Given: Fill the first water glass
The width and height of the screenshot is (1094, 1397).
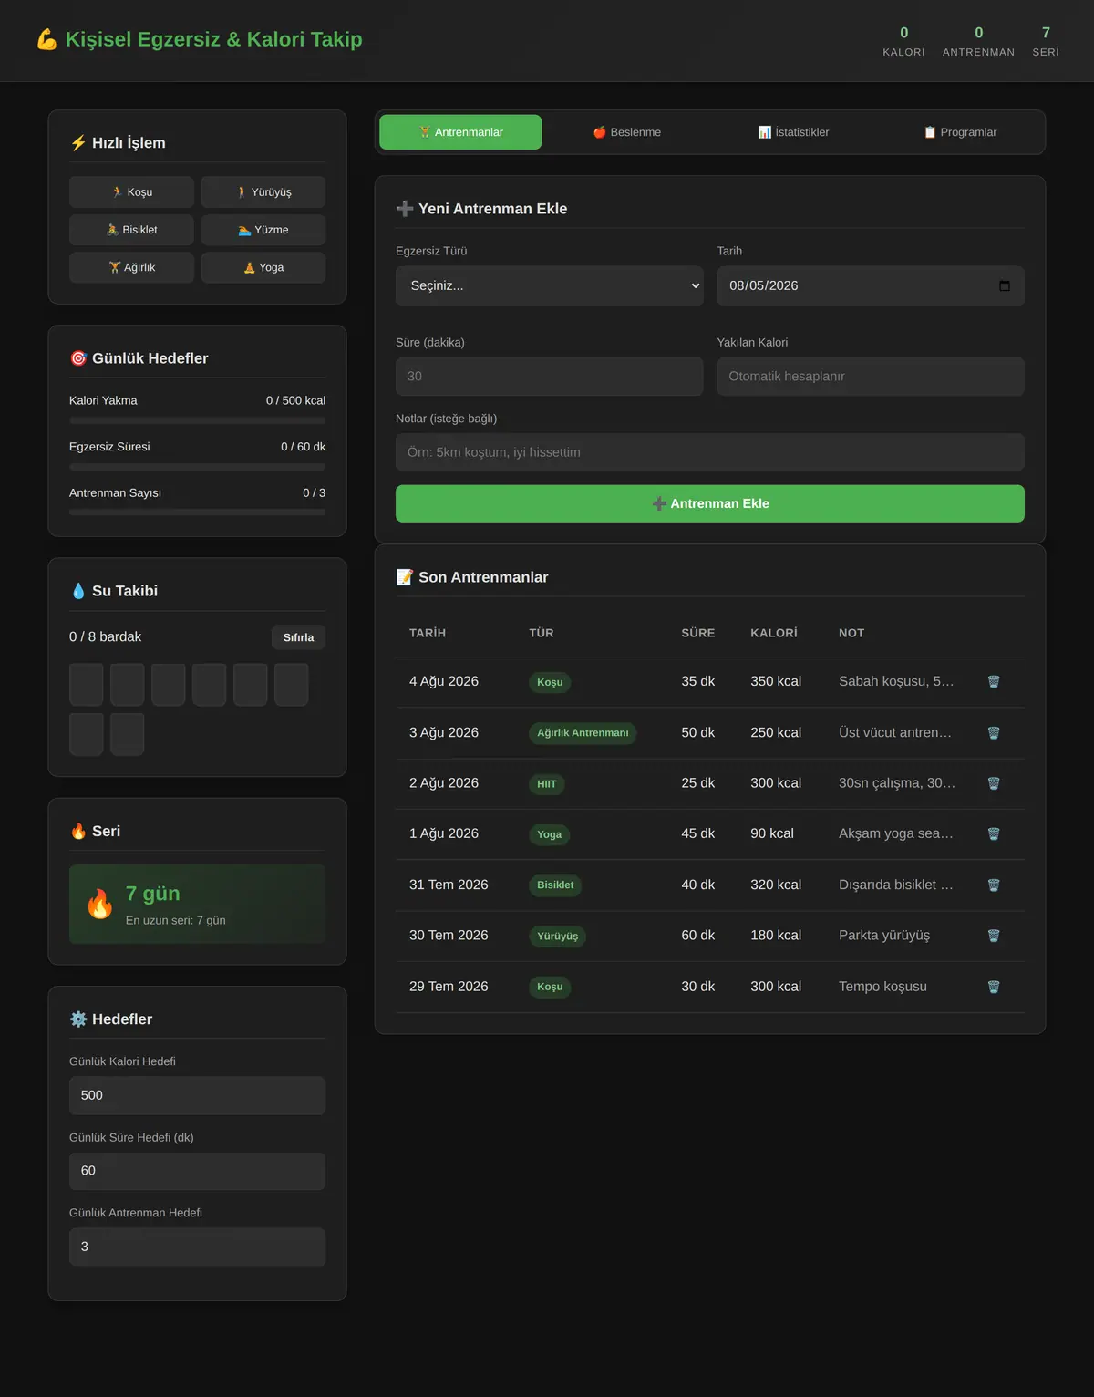Looking at the screenshot, I should (x=87, y=685).
